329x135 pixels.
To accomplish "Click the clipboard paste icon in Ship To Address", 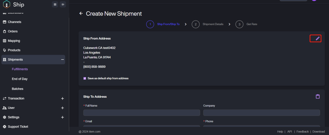I will 317,96.
